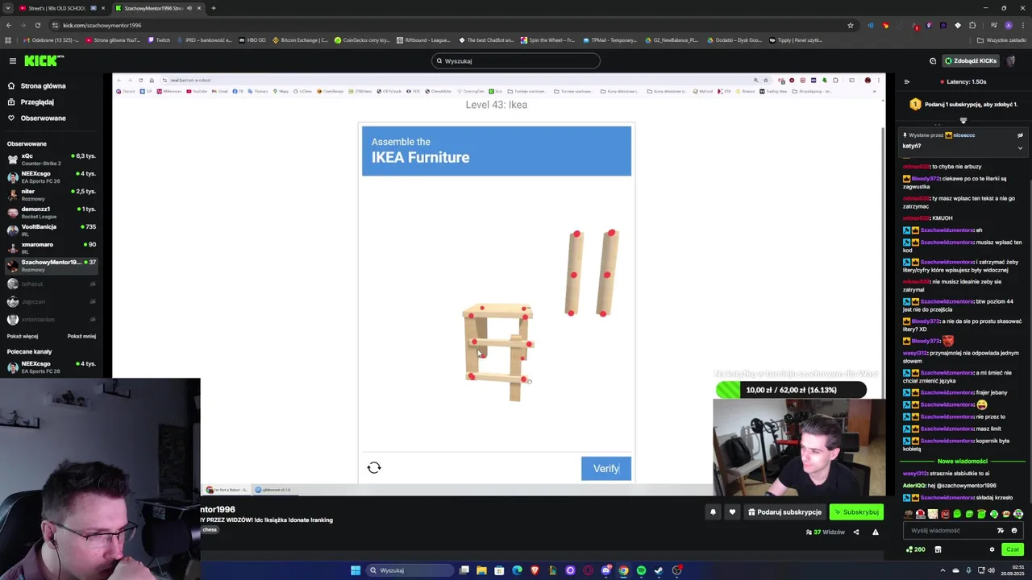
Task: Click the share stream icon
Action: [x=856, y=532]
